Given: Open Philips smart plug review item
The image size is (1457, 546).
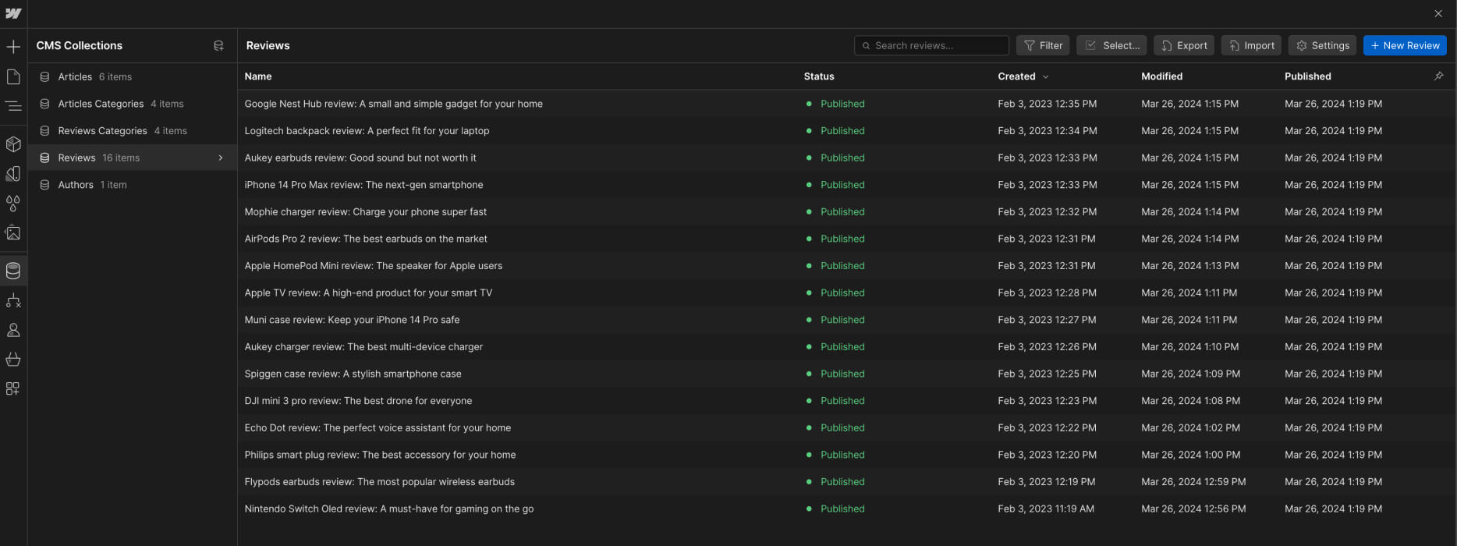Looking at the screenshot, I should pos(380,455).
